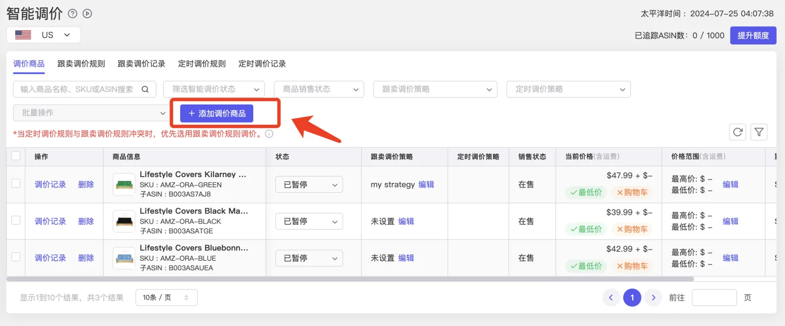The image size is (785, 326).
Task: Check the checkbox for the AMZ-ORA-BLACK row
Action: click(x=16, y=220)
